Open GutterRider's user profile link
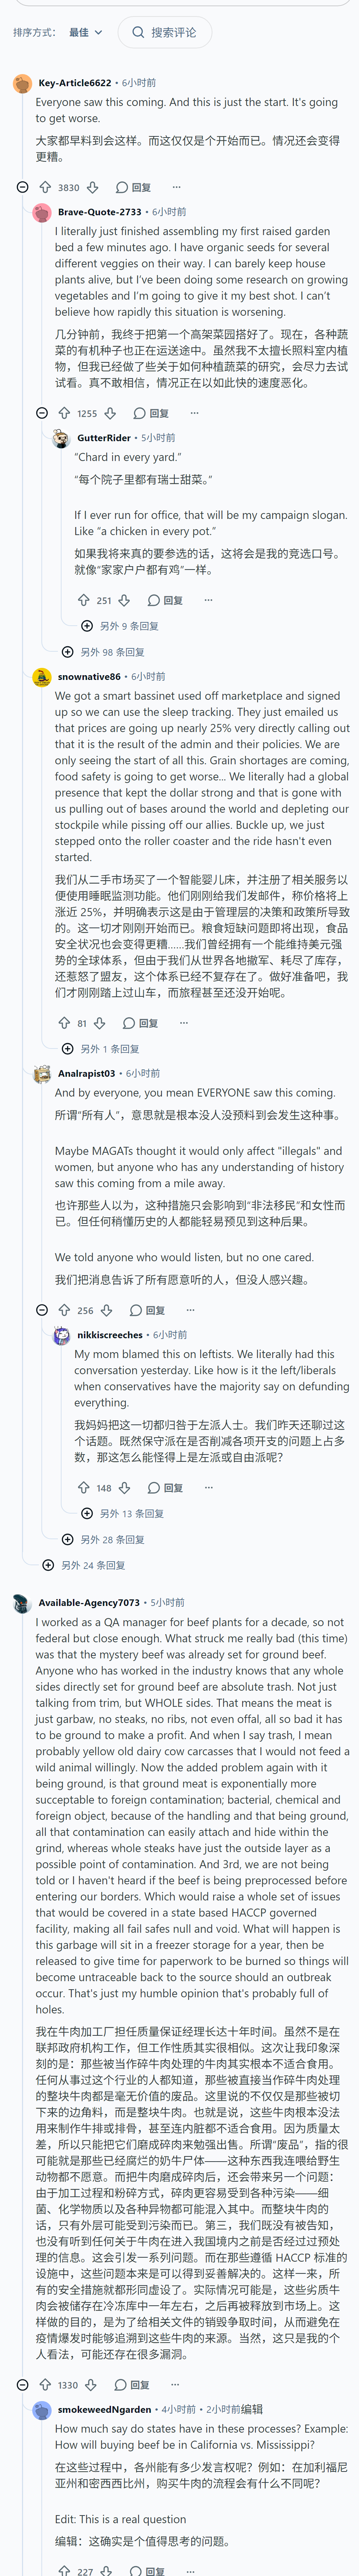The width and height of the screenshot is (359, 2576). point(104,438)
